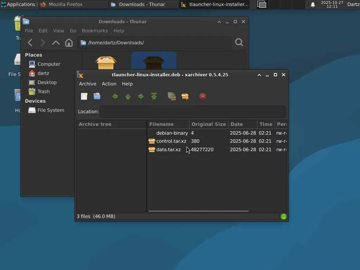Open File System under Devices
Image resolution: width=360 pixels, height=270 pixels.
pos(51,110)
